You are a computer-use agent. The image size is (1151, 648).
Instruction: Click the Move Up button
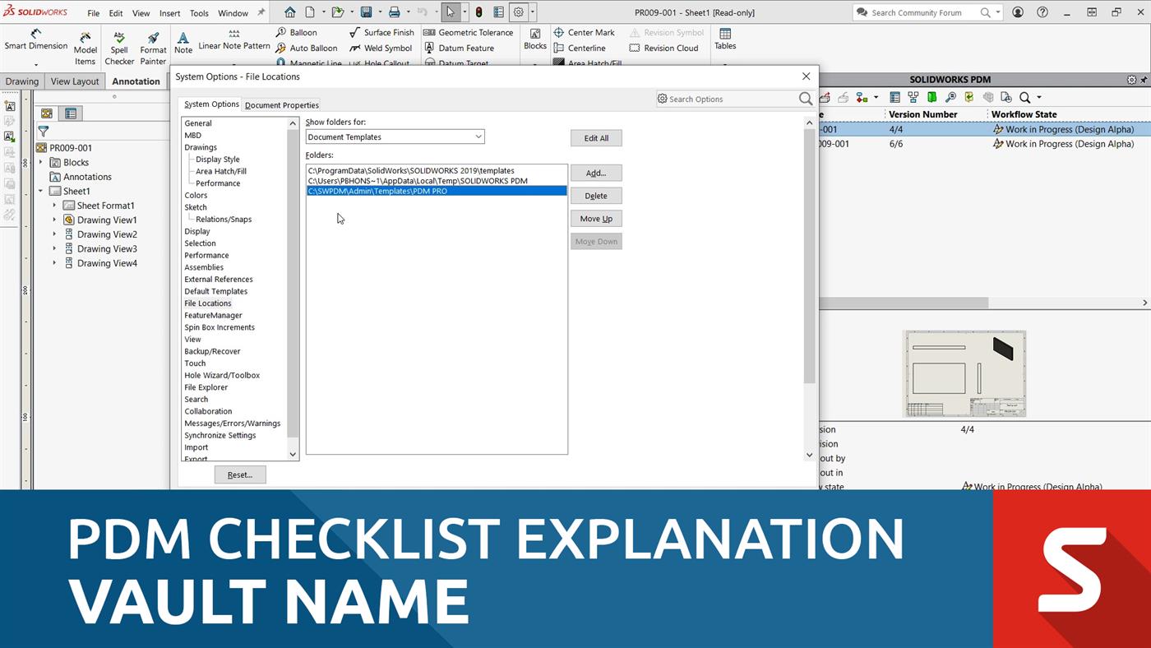coord(595,218)
